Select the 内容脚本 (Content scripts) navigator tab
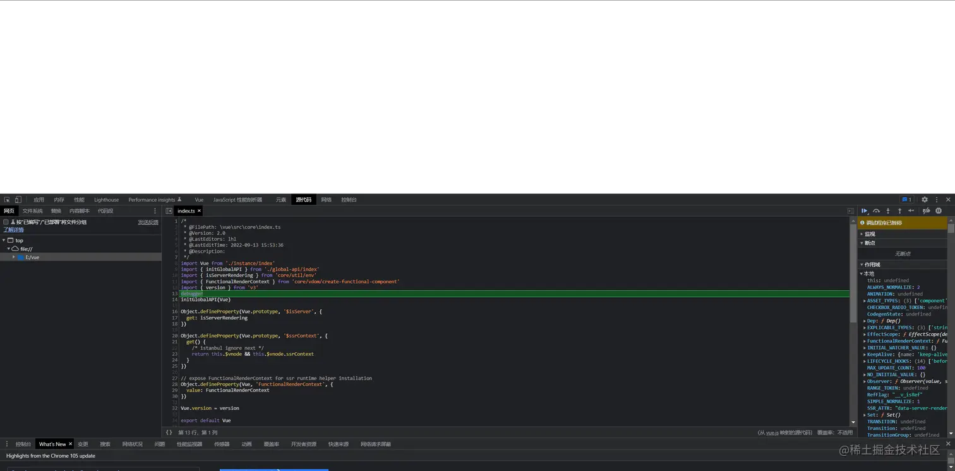The height and width of the screenshot is (471, 955). 80,211
